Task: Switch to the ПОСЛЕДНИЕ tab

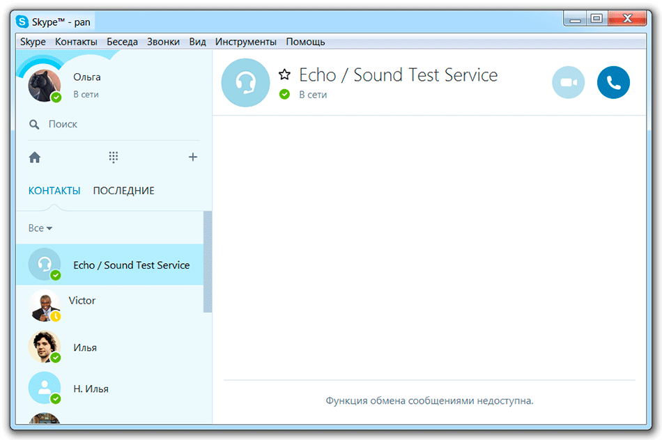Action: 123,191
